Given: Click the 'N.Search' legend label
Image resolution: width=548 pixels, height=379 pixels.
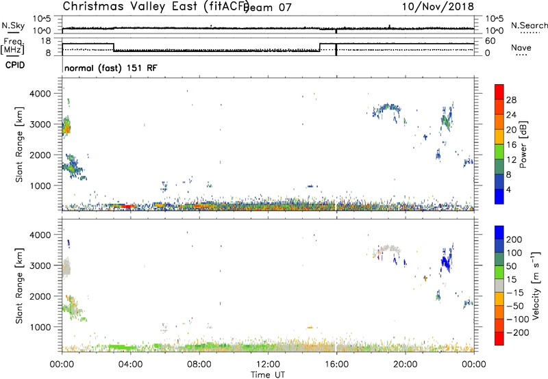Looking at the screenshot, I should point(529,25).
